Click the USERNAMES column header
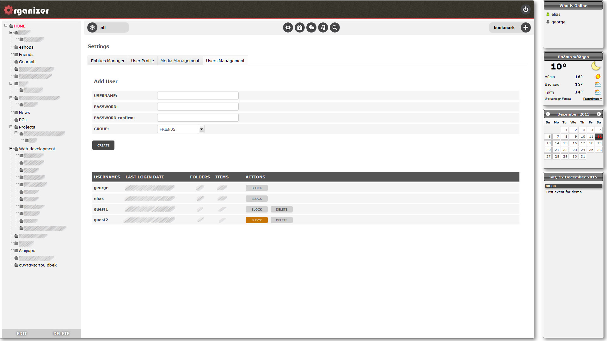Viewport: 607px width, 341px height. click(x=107, y=177)
